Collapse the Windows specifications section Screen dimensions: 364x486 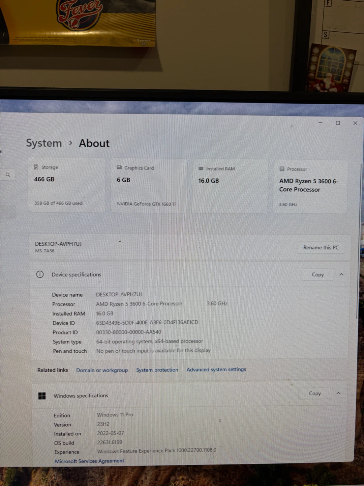pyautogui.click(x=338, y=393)
